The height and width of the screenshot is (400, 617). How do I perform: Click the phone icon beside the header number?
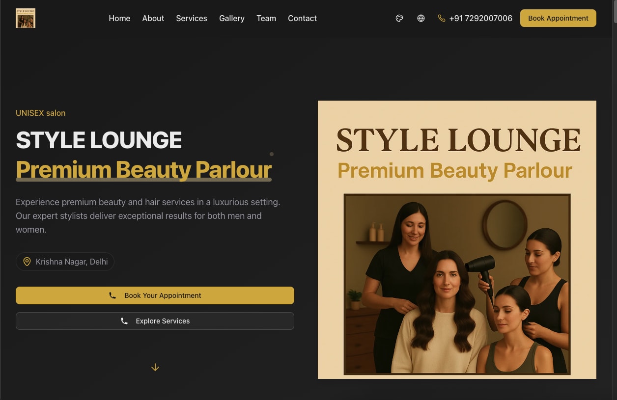442,18
